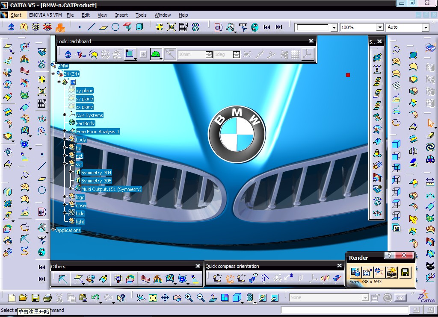Create a new document with the New icon
438x317 pixels.
tap(12, 298)
